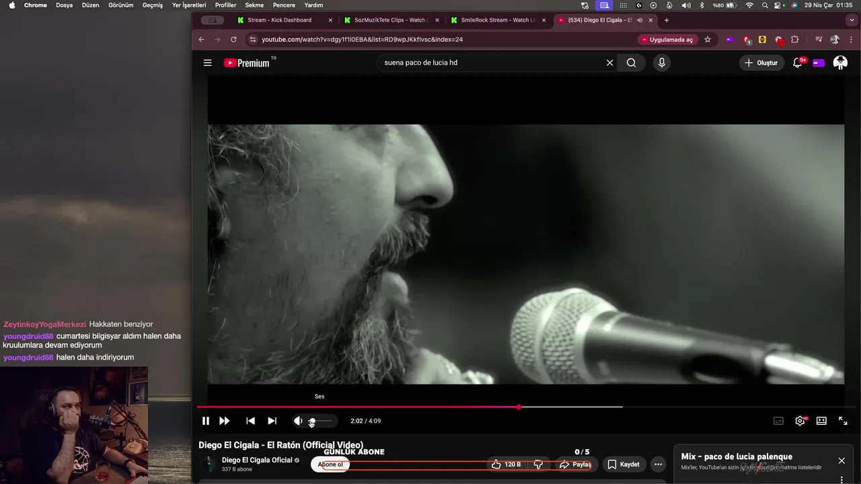
Task: Close the Mix playlist panel
Action: [x=841, y=460]
